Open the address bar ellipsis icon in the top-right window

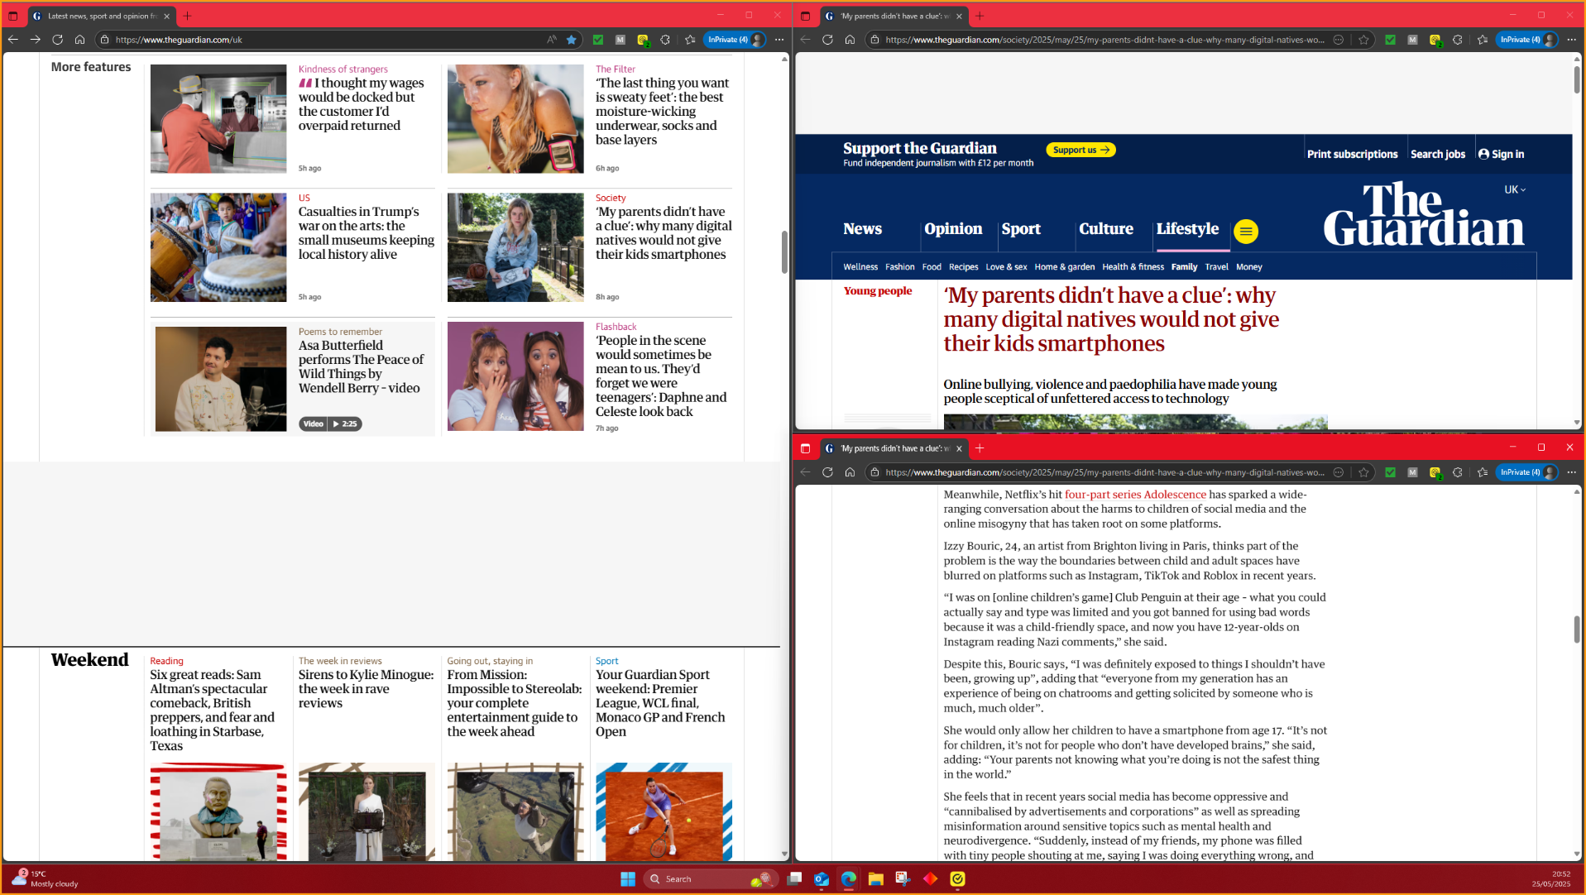coord(1339,40)
